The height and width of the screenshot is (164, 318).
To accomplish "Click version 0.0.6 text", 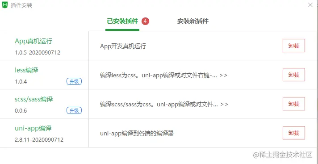I will tap(21, 111).
